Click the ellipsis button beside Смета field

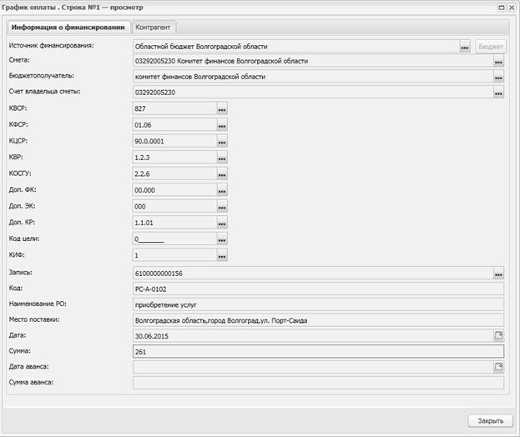click(x=498, y=62)
